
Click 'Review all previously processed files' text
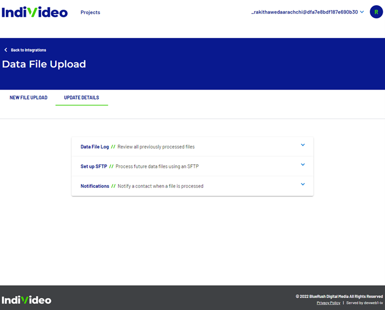coord(156,147)
